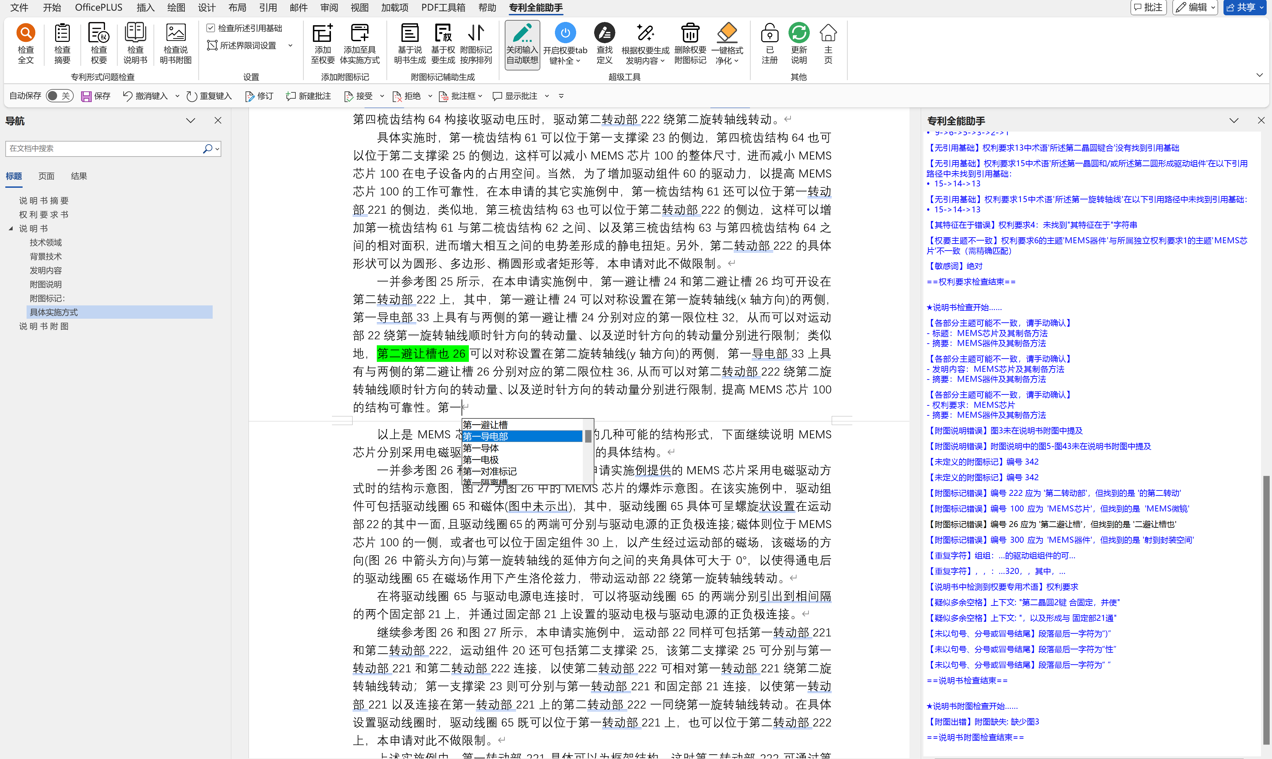Open the 所述界限词设置 dropdown

point(290,46)
